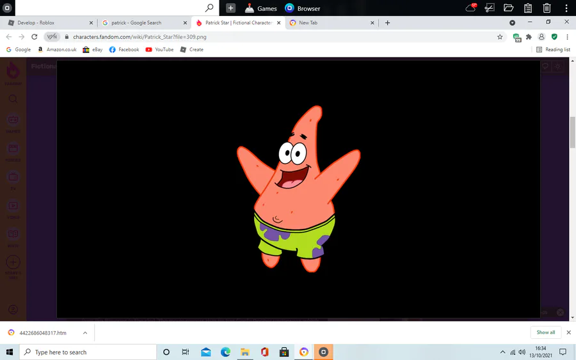Image resolution: width=576 pixels, height=360 pixels.
Task: Open a new browser tab with plus
Action: 387,23
